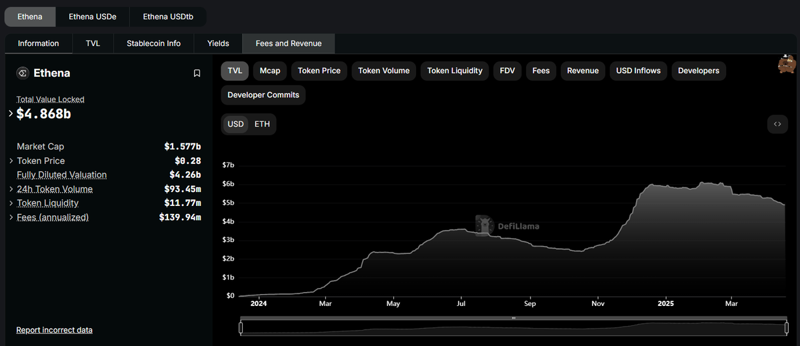Enable the Developer Commits chart series

(263, 95)
